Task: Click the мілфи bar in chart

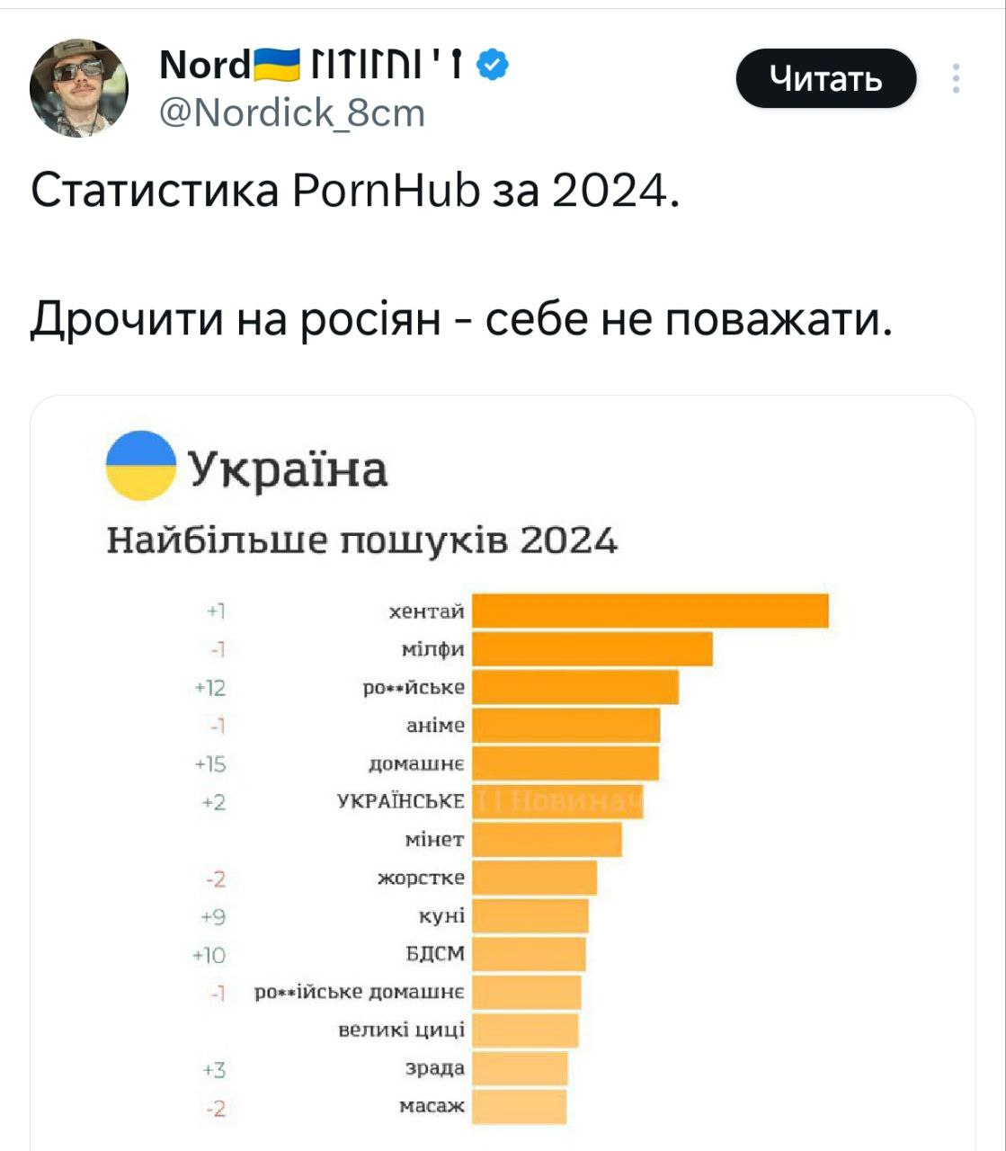Action: (592, 649)
